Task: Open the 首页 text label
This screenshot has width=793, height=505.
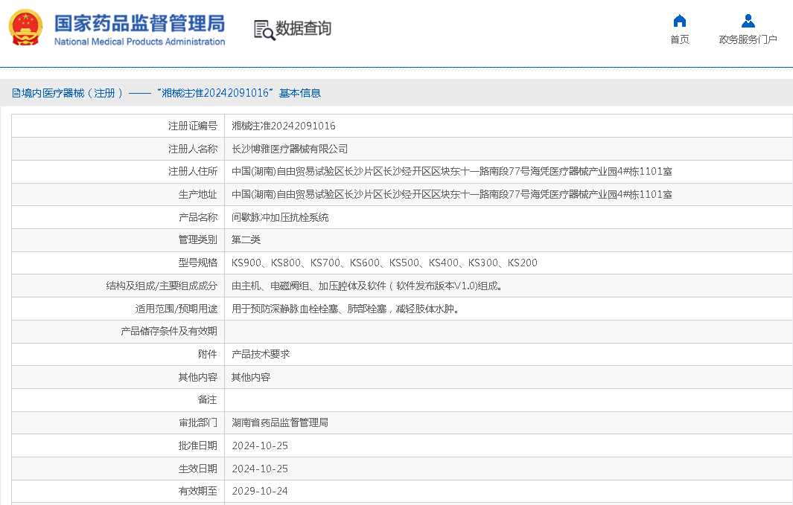Action: click(679, 39)
